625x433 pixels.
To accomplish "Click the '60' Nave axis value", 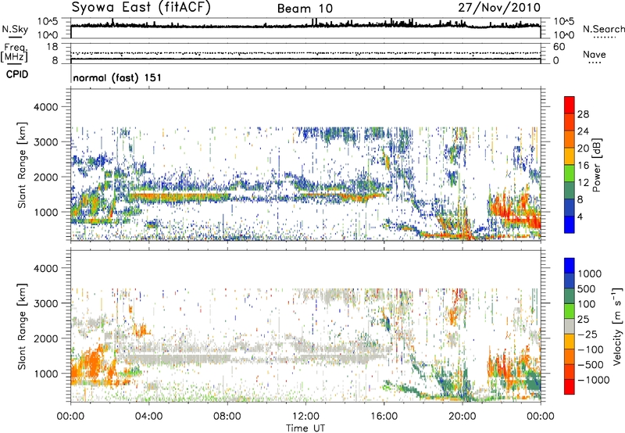I will 559,47.
